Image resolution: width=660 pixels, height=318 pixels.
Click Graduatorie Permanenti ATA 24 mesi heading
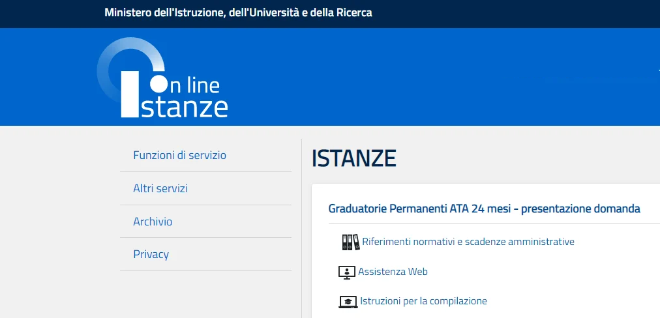pyautogui.click(x=484, y=209)
